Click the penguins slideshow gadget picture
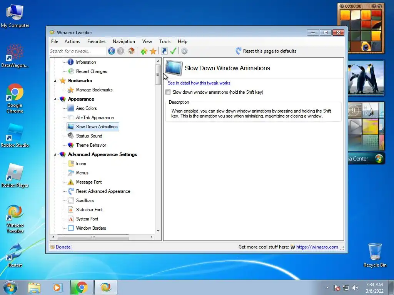Image resolution: width=394 pixels, height=295 pixels. (366, 78)
